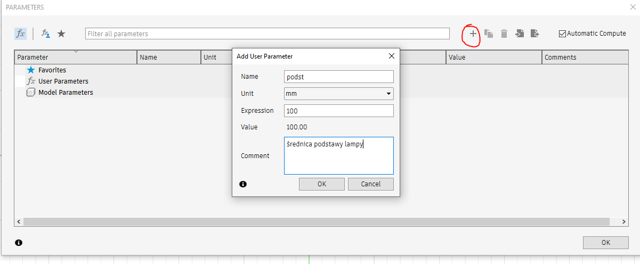Viewport: 640px width, 264px height.
Task: Click the export parameters icon
Action: click(x=535, y=34)
